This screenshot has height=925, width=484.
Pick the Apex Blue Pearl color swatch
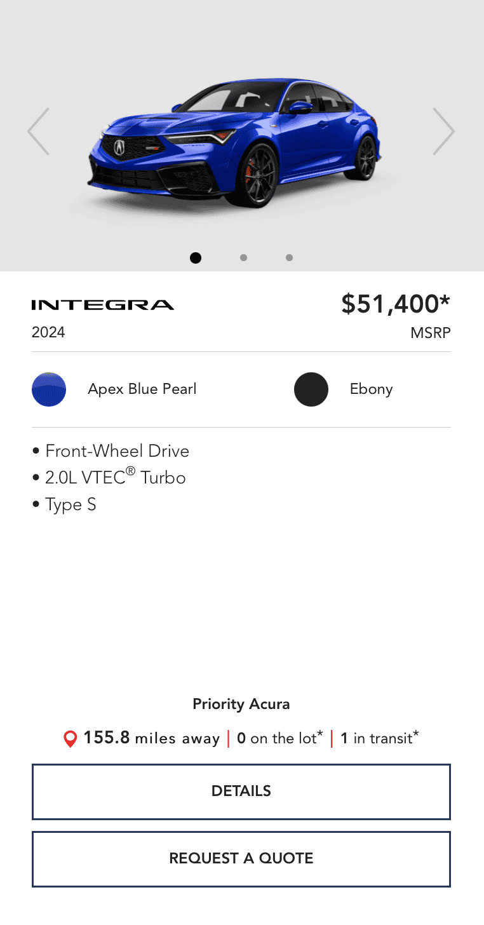pyautogui.click(x=49, y=389)
